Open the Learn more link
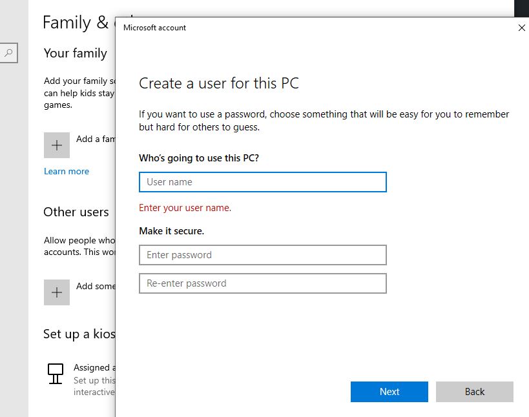529x417 pixels. click(x=67, y=171)
